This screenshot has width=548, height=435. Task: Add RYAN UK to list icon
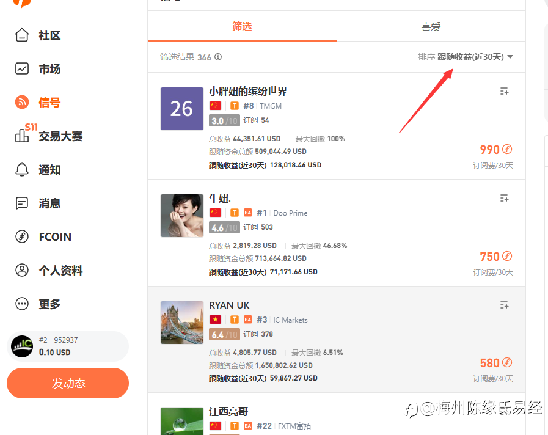pyautogui.click(x=504, y=305)
